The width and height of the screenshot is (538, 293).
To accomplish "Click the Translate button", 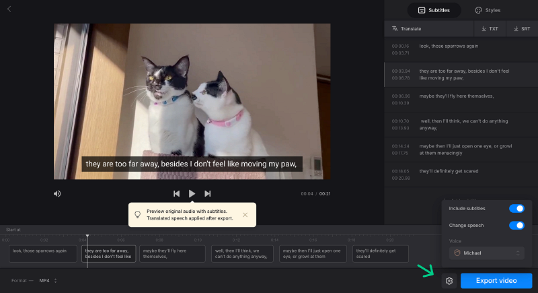I will pos(406,29).
